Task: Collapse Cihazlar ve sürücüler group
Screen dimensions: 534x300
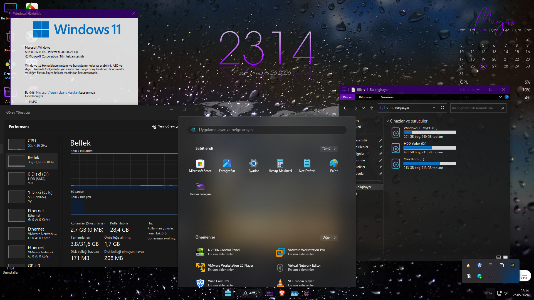Action: tap(387, 121)
